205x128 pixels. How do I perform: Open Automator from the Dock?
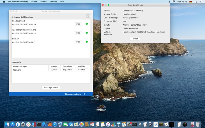coord(151,124)
